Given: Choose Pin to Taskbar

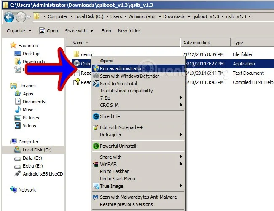Looking at the screenshot, I should tap(138, 171).
